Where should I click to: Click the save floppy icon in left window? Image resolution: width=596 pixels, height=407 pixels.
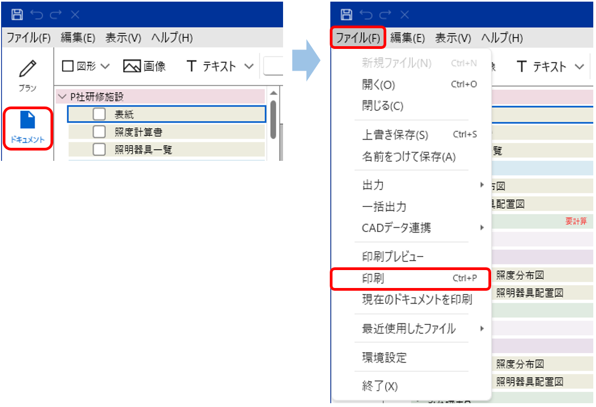pyautogui.click(x=17, y=15)
